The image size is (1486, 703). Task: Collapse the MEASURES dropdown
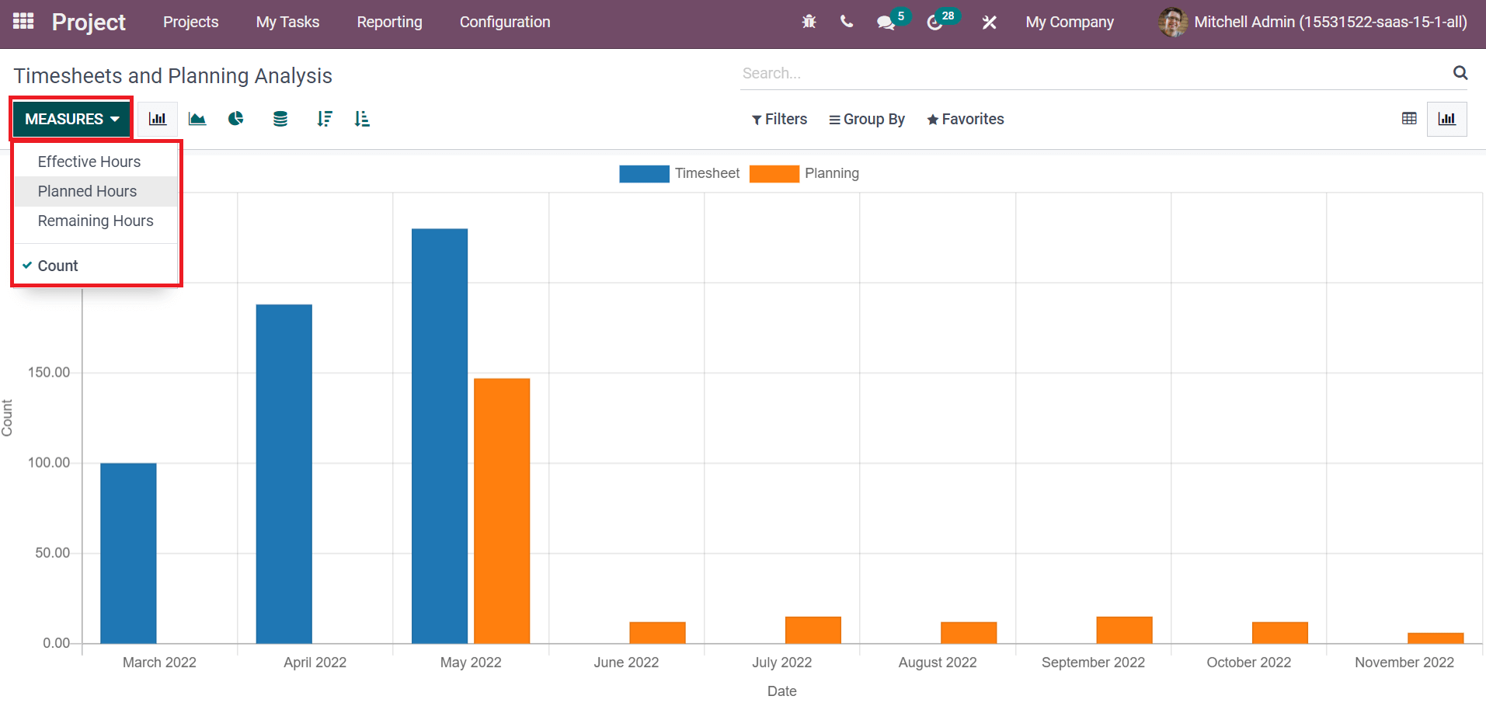click(71, 119)
